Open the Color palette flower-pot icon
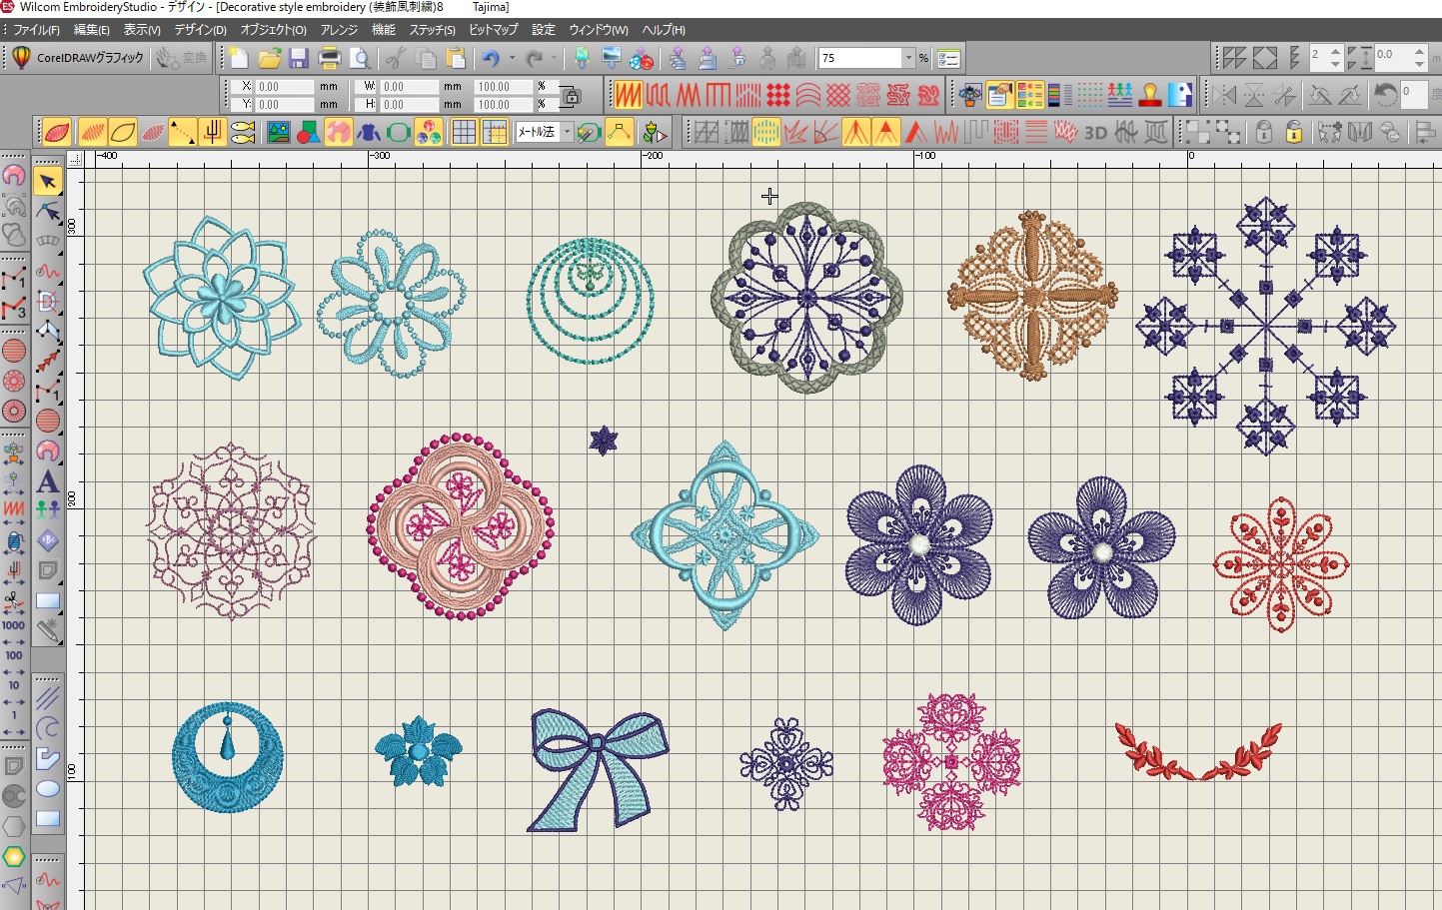 pos(969,95)
